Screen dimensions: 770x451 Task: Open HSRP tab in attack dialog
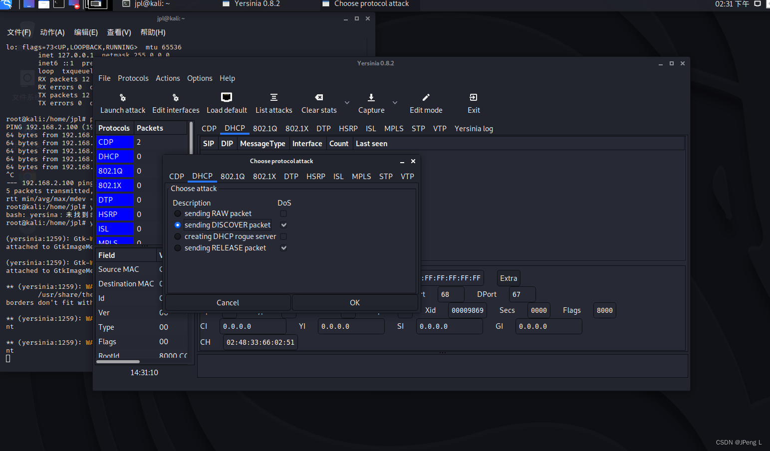coord(316,177)
